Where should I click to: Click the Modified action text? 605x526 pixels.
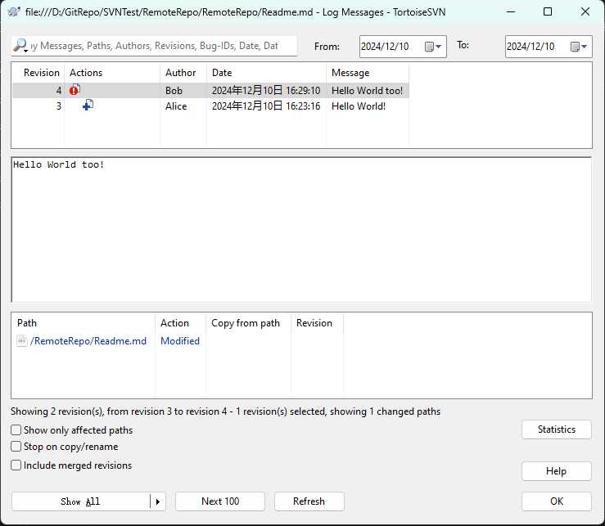[180, 341]
